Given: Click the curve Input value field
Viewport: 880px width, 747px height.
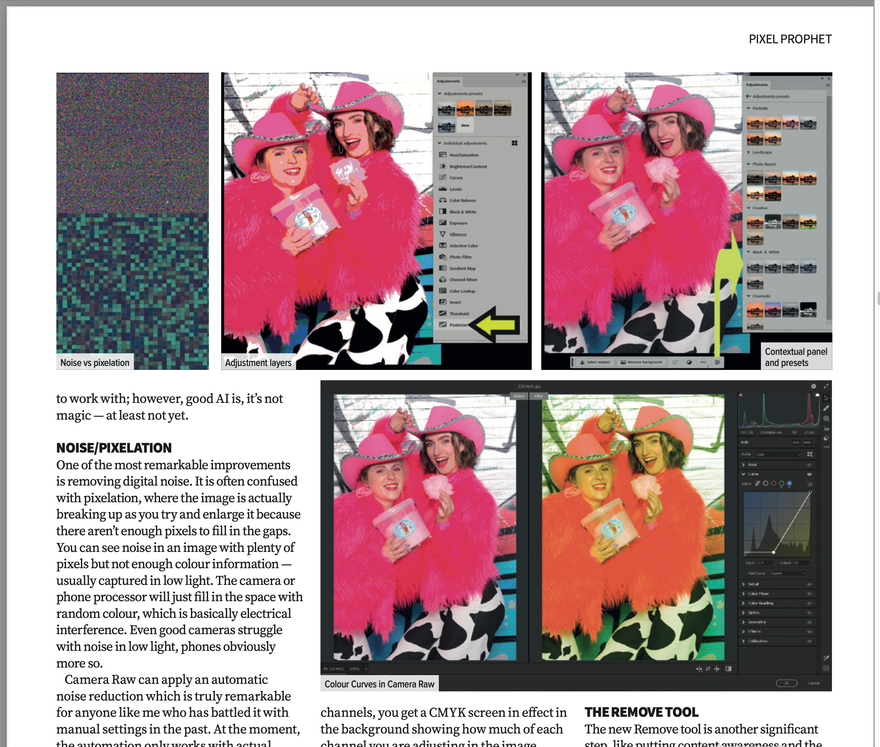Looking at the screenshot, I should pos(765,563).
